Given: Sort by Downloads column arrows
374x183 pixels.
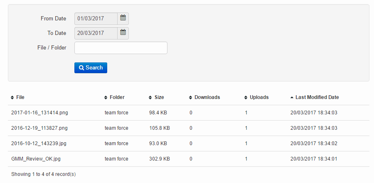Looking at the screenshot, I should (190, 97).
